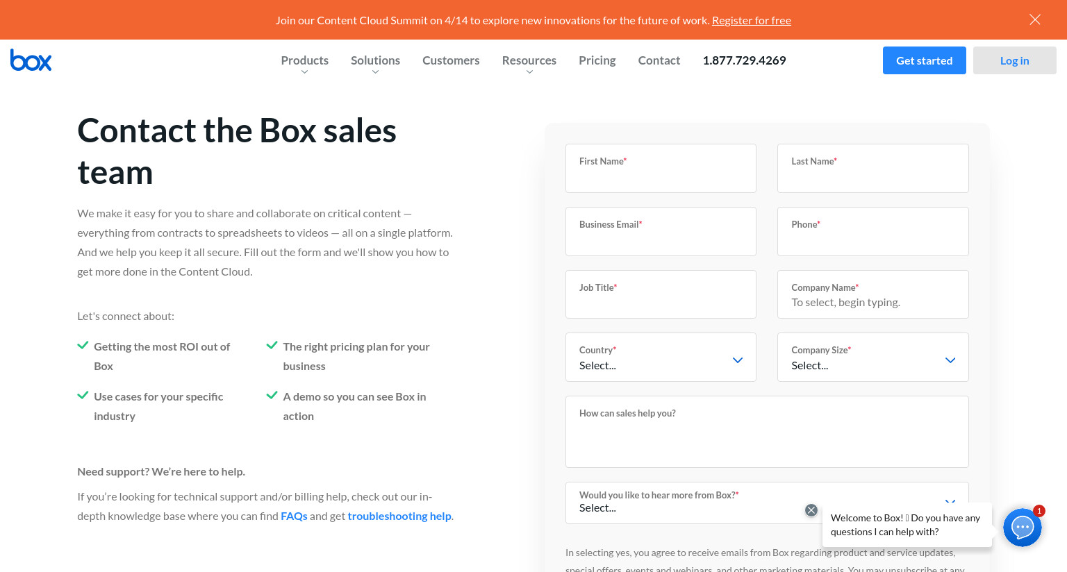Click the Log in button

pyautogui.click(x=1015, y=60)
